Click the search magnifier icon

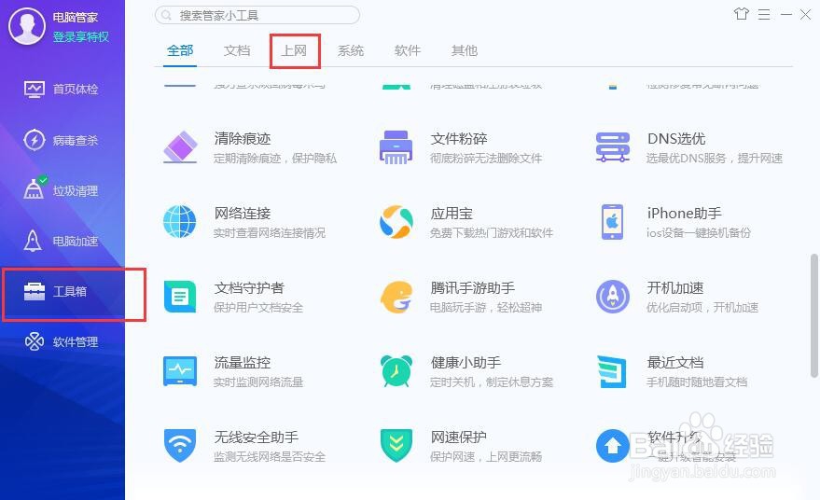166,15
